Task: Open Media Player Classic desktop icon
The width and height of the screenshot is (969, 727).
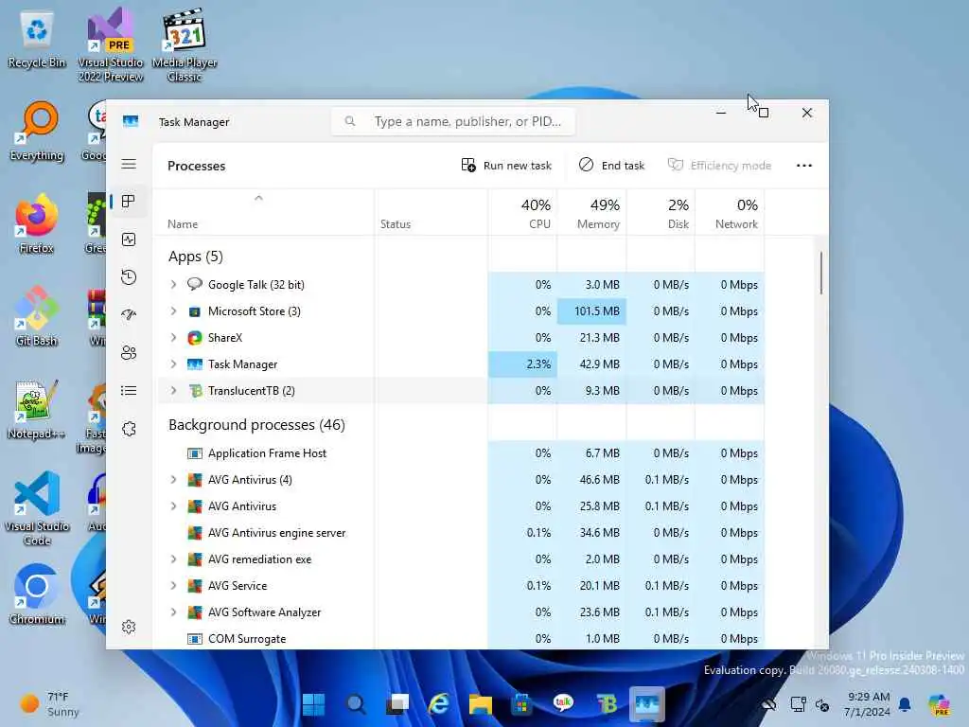Action: 185,44
